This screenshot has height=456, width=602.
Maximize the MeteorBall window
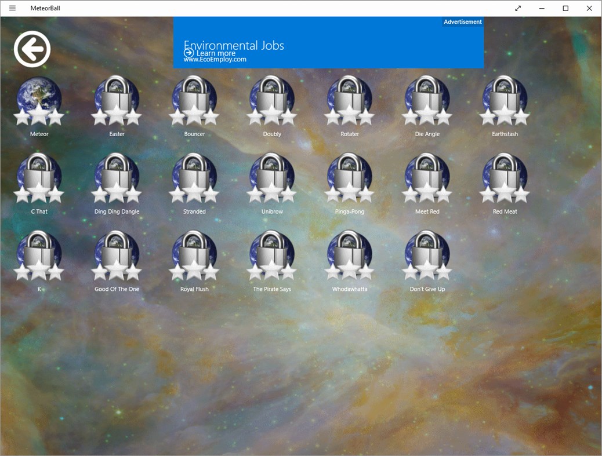tap(565, 8)
